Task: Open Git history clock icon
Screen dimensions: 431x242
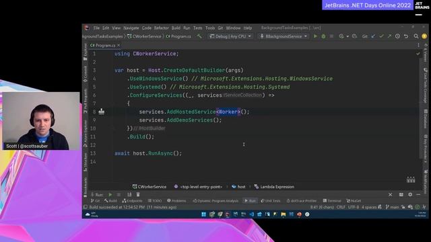Action: click(x=397, y=36)
